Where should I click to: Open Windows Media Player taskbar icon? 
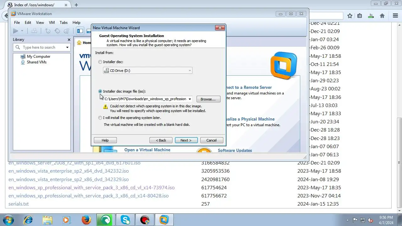coord(67,220)
